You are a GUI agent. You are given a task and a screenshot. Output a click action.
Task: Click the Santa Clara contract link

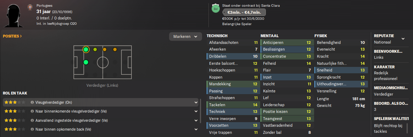tap(270, 5)
